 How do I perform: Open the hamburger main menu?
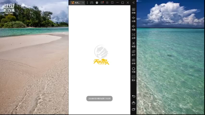pos(107,3)
